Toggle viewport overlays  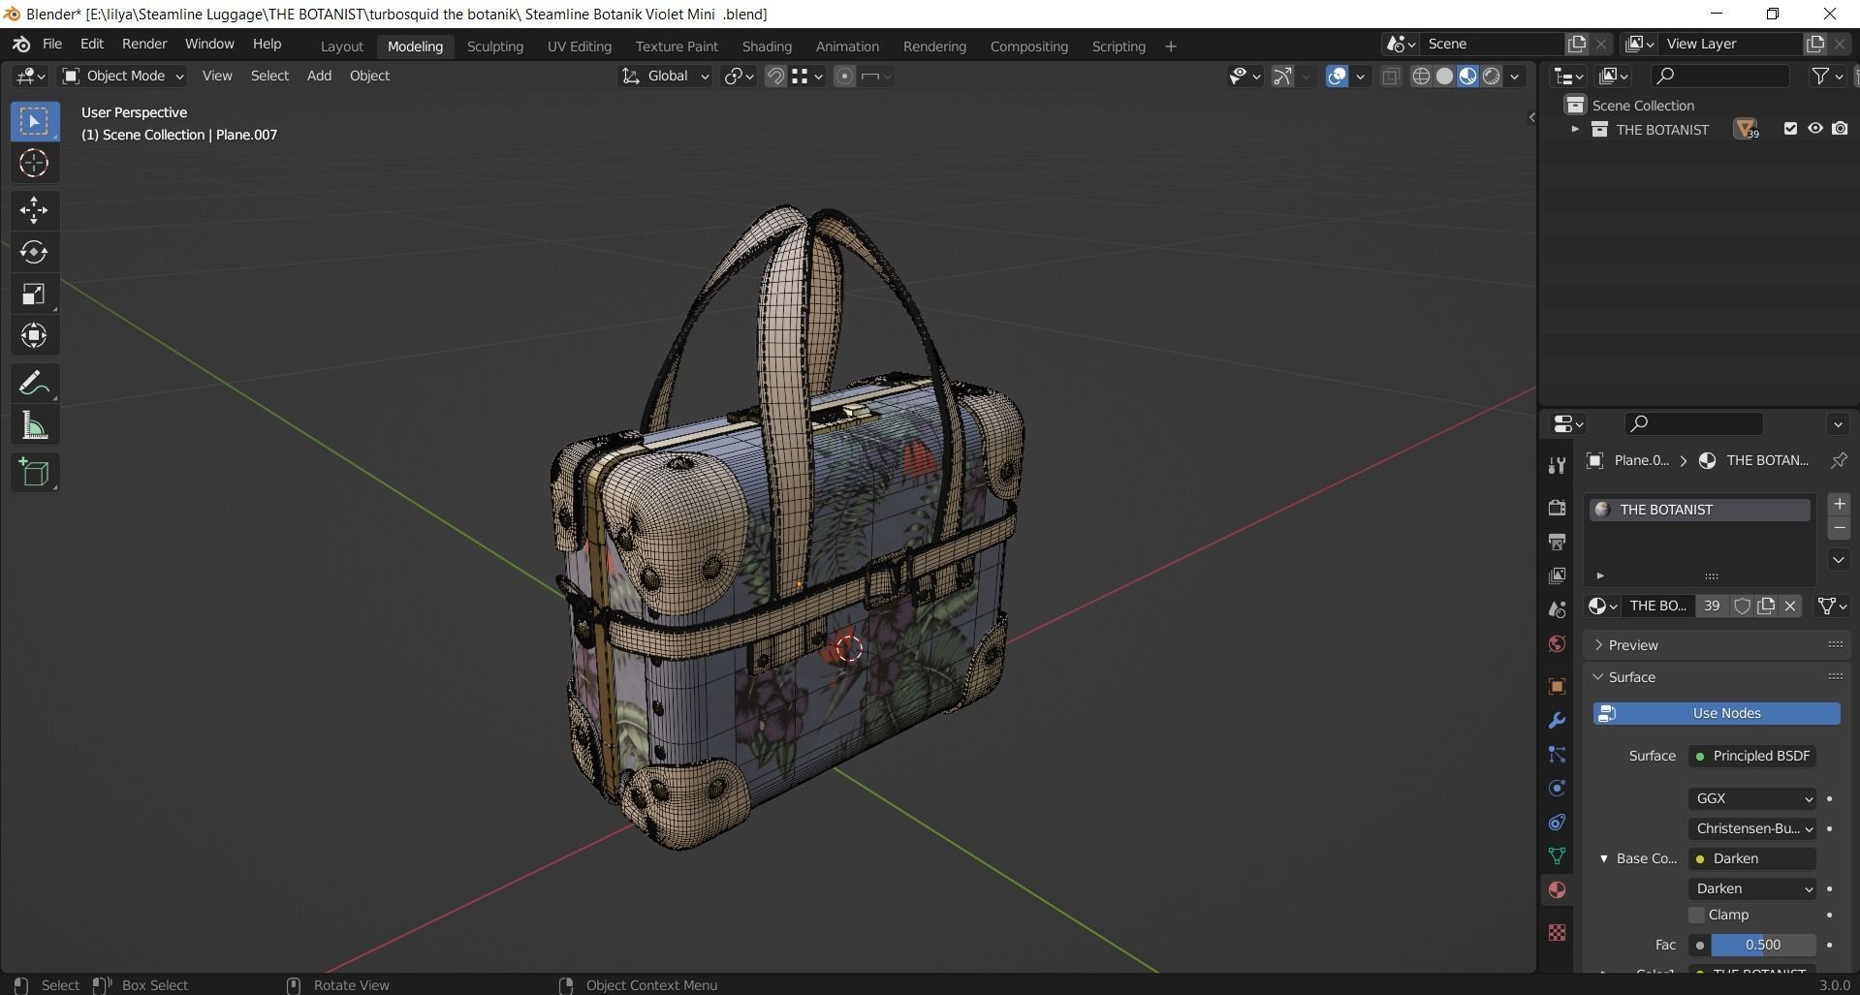(1337, 76)
